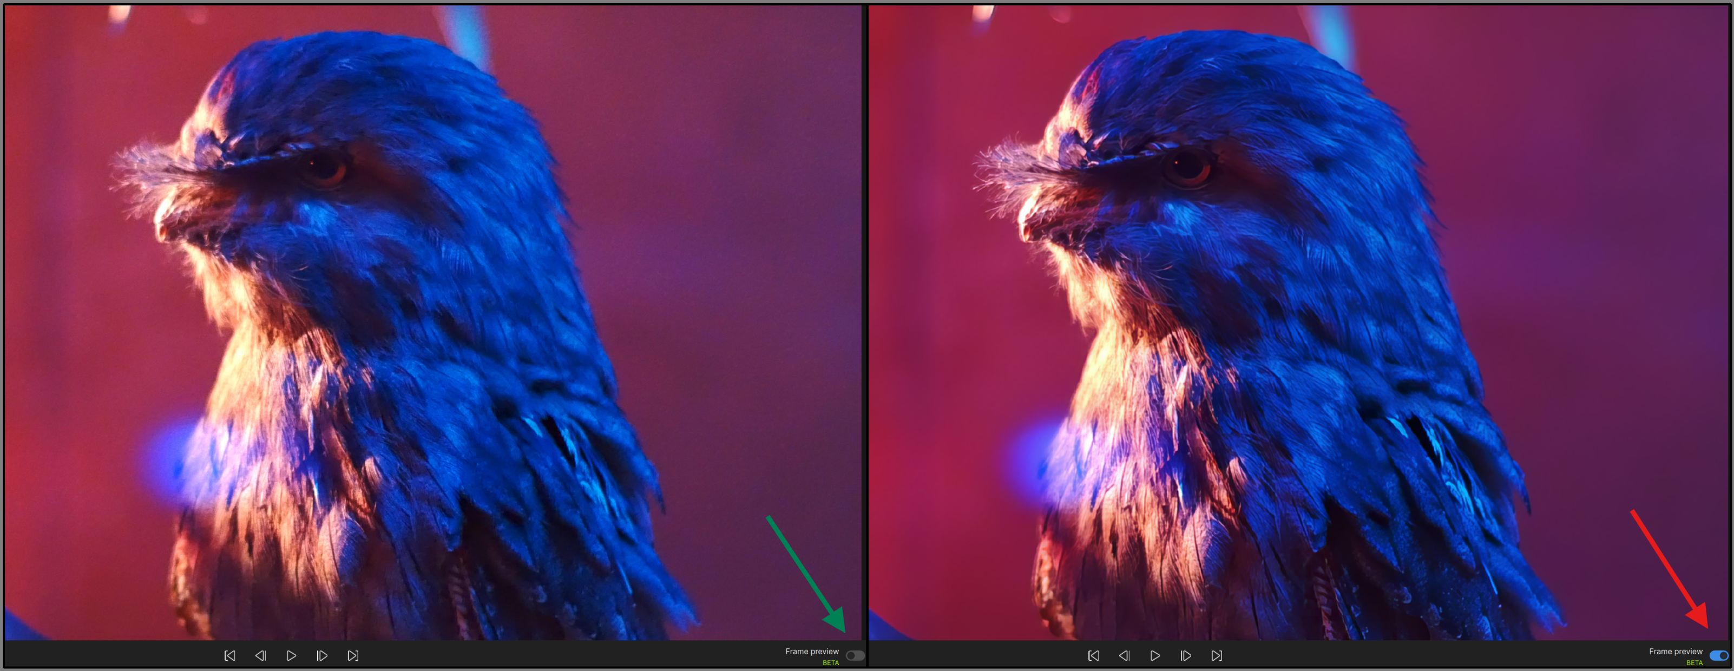Jump to last frame in right viewer
This screenshot has height=671, width=1734.
[x=1217, y=655]
